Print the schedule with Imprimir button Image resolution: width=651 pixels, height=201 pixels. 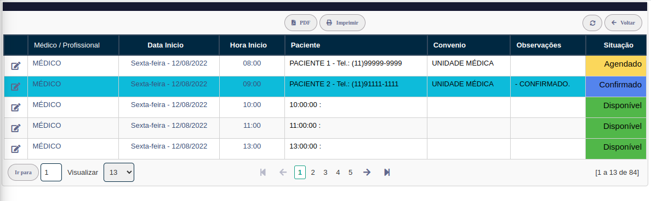point(342,23)
